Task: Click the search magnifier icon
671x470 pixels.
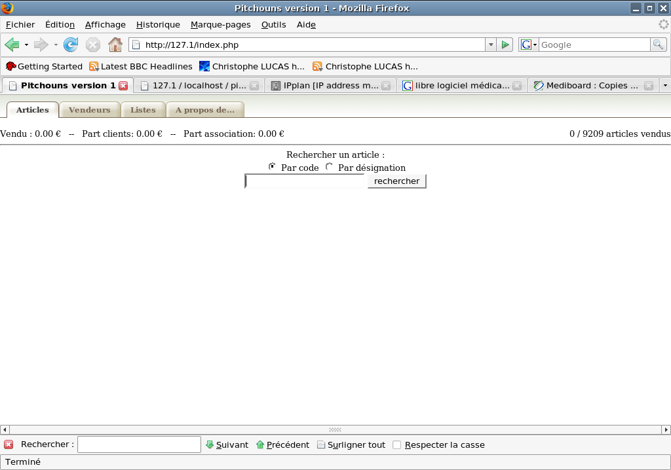Action: coord(658,45)
